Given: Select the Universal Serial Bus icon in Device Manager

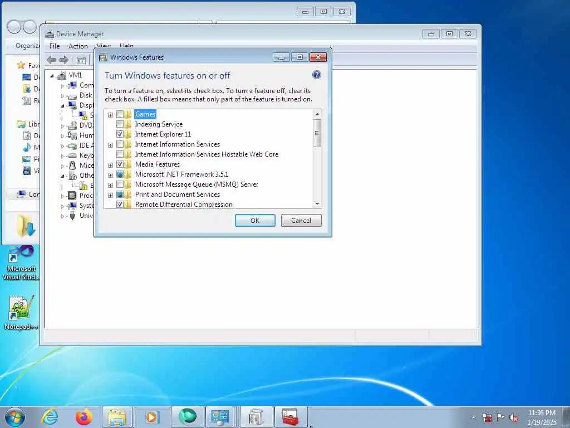Looking at the screenshot, I should (x=72, y=216).
